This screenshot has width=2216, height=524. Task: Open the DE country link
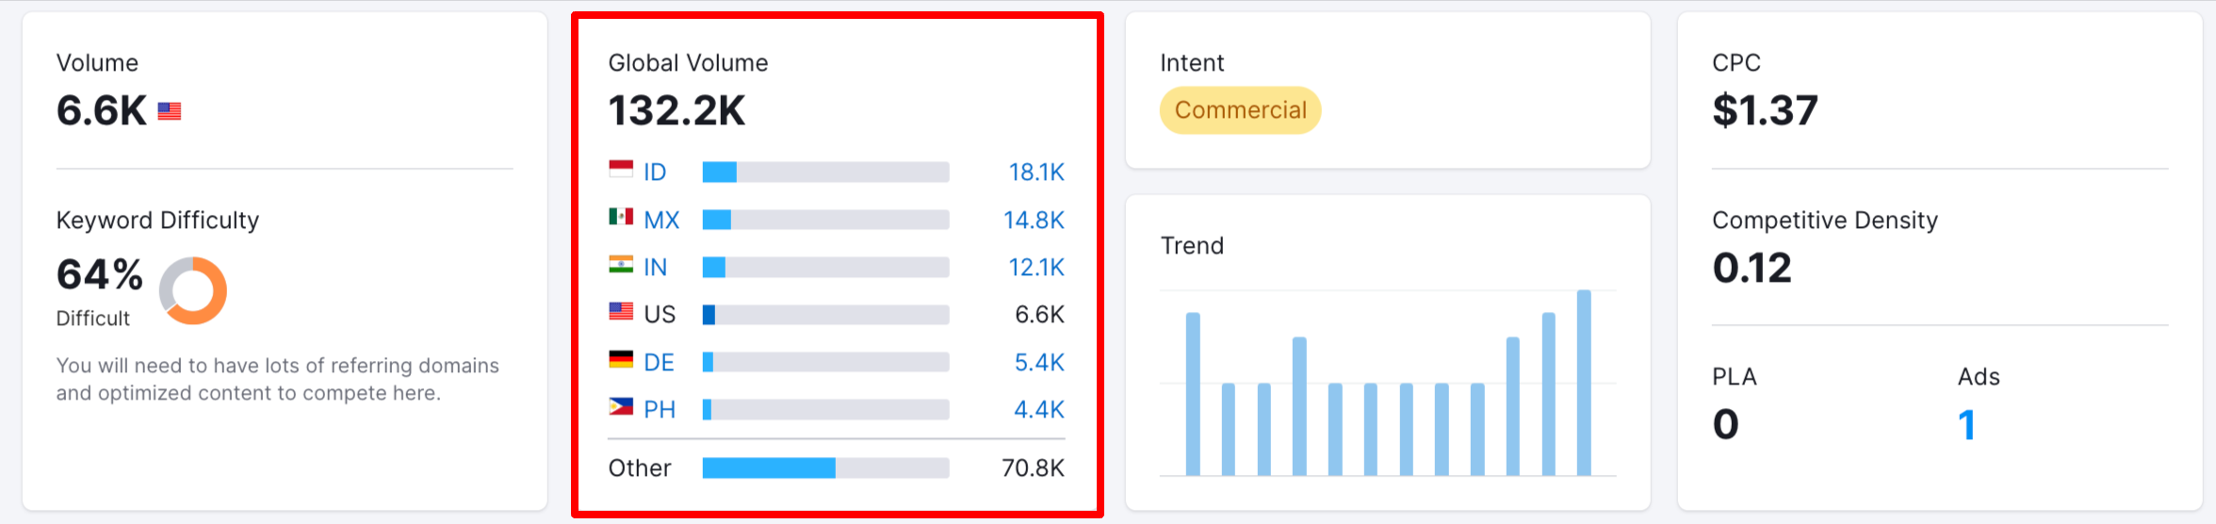click(x=659, y=363)
